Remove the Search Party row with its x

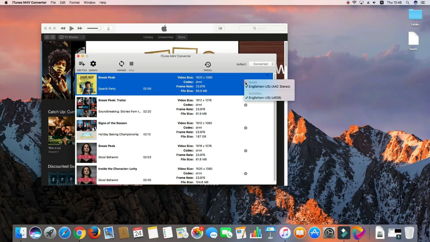tap(267, 75)
